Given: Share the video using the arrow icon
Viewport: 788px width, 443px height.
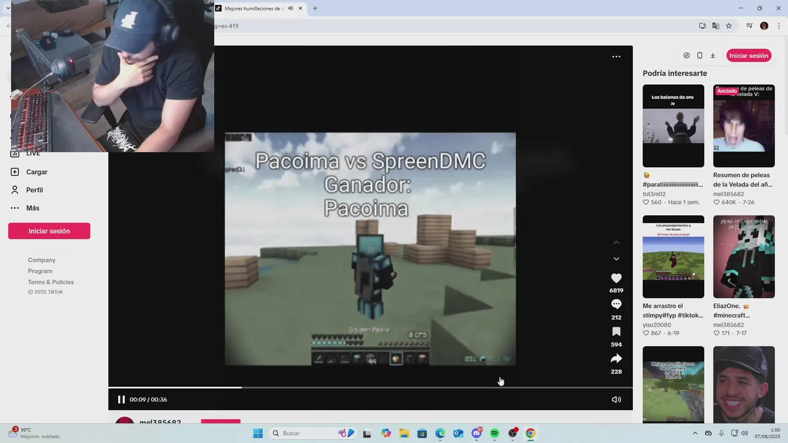Looking at the screenshot, I should 616,359.
